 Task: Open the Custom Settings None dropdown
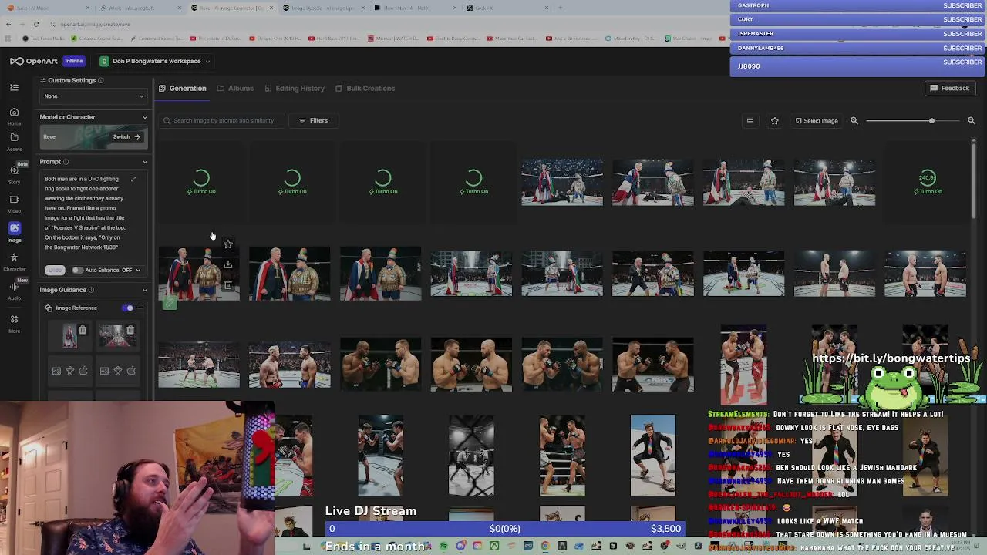pyautogui.click(x=93, y=96)
